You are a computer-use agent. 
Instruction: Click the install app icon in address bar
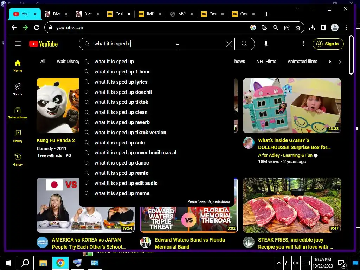[x=264, y=27]
